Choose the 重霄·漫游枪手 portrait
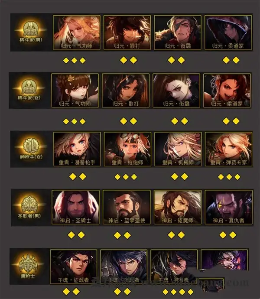 [x=77, y=149]
